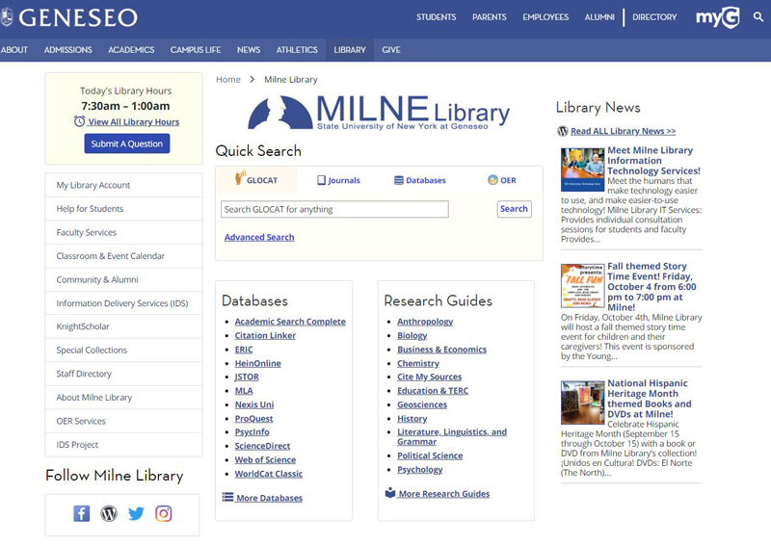Screen dimensions: 771x546
Task: Open the Web of Science database link
Action: [265, 460]
